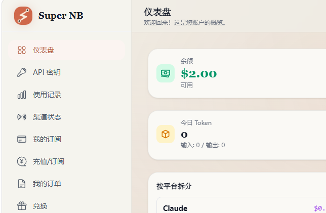This screenshot has width=326, height=213.
Task: Click the green balance money icon
Action: pyautogui.click(x=166, y=73)
